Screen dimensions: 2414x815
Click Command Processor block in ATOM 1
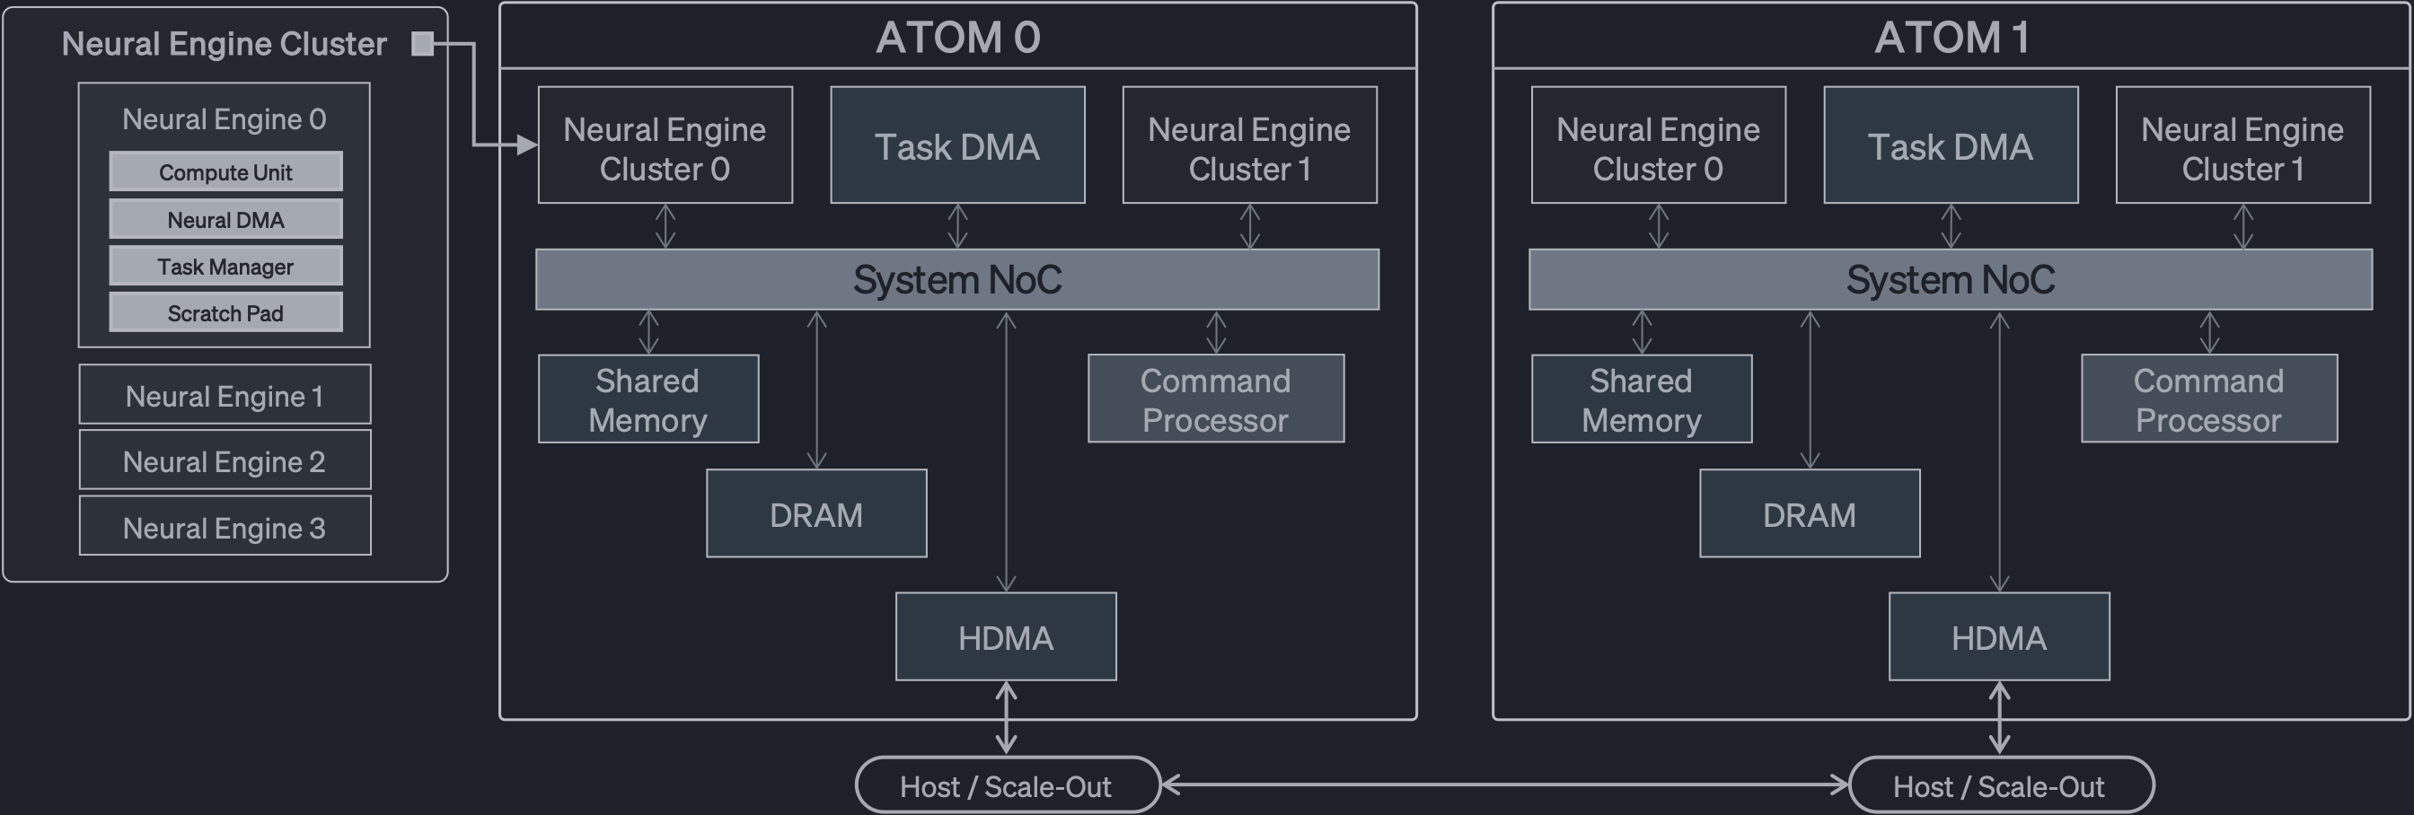[x=2210, y=399]
